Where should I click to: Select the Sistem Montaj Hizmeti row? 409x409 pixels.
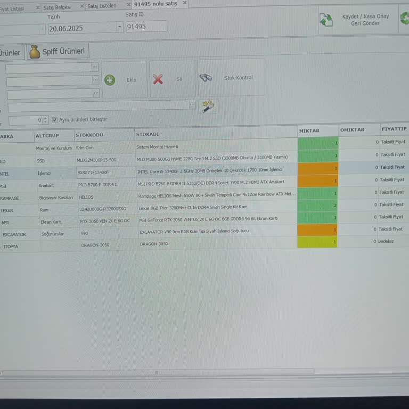coord(204,145)
